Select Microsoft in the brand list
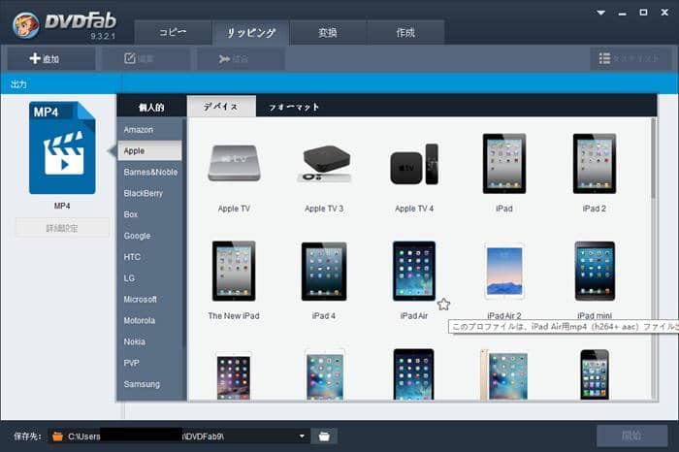Viewport: 679px width, 452px height. click(x=149, y=299)
